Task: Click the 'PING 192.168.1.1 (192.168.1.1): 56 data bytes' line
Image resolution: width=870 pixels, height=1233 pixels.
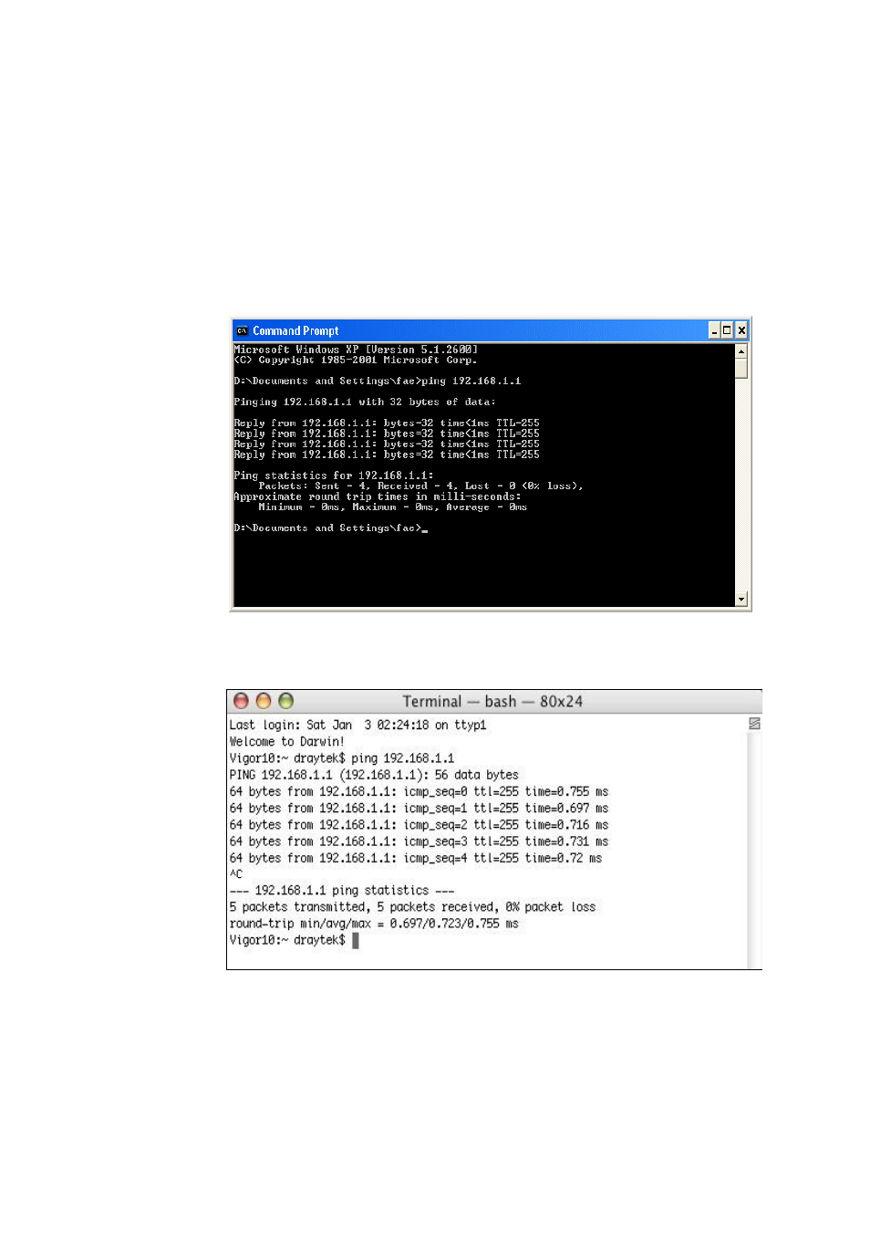Action: [374, 775]
